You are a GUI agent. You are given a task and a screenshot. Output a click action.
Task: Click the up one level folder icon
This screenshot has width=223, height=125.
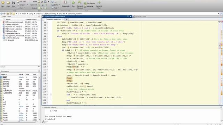click(8, 14)
